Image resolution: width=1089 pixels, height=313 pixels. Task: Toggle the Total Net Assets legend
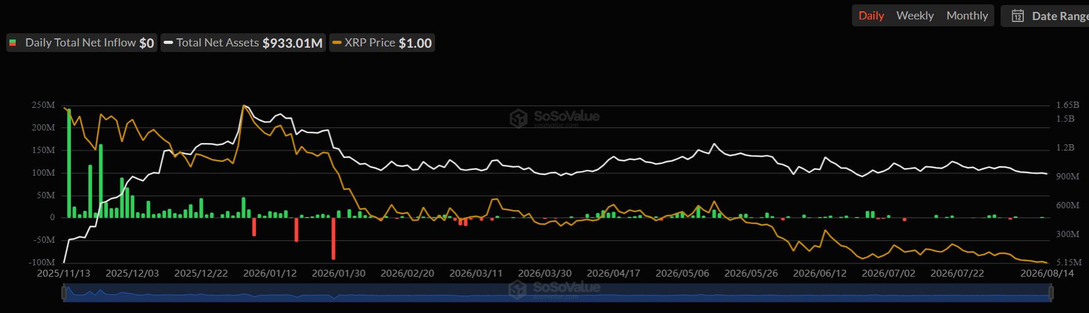[243, 43]
